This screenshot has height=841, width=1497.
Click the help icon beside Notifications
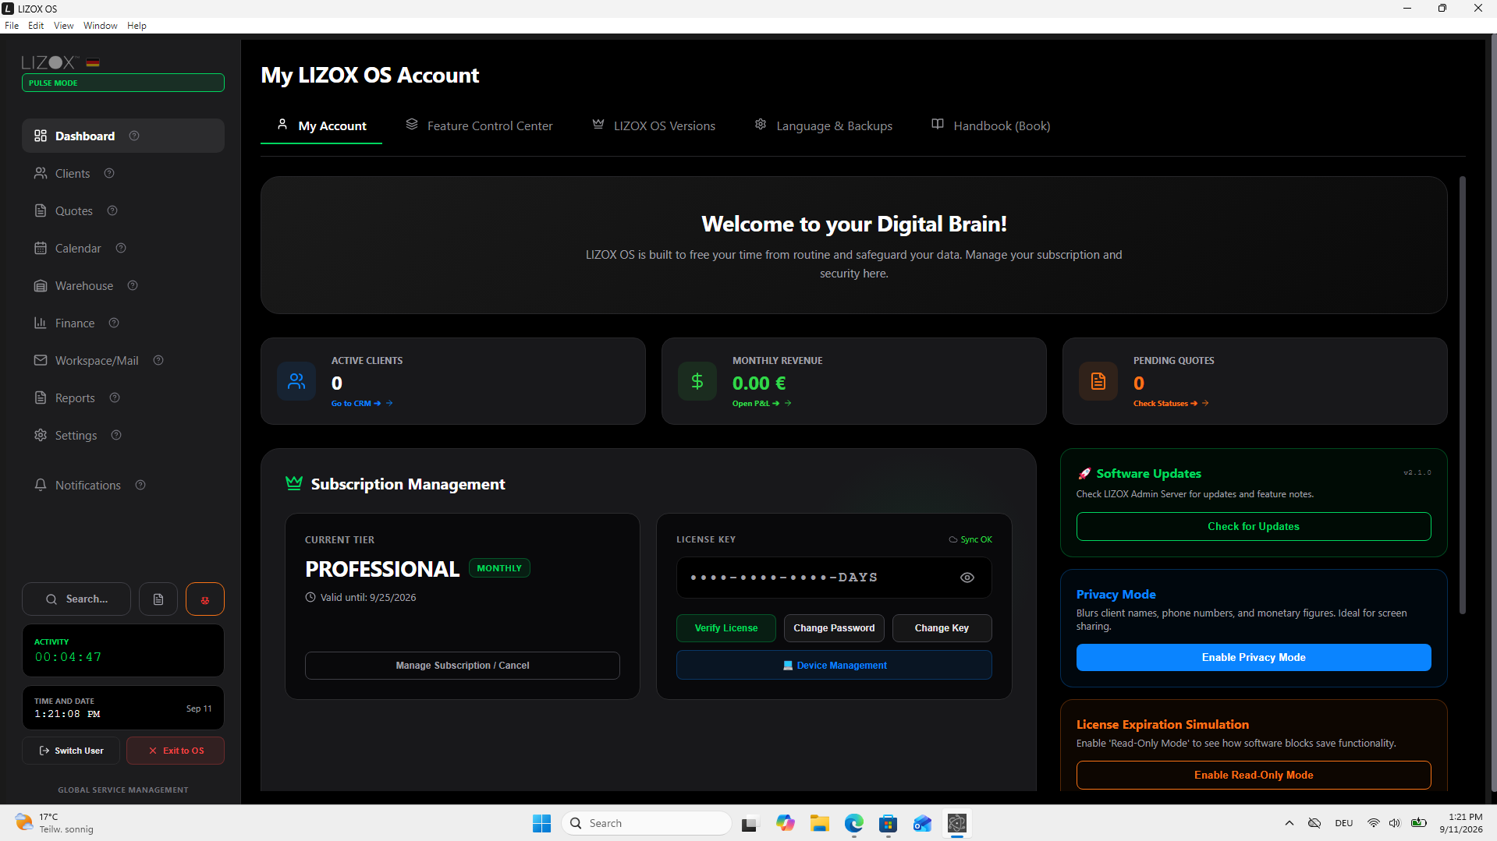tap(140, 485)
